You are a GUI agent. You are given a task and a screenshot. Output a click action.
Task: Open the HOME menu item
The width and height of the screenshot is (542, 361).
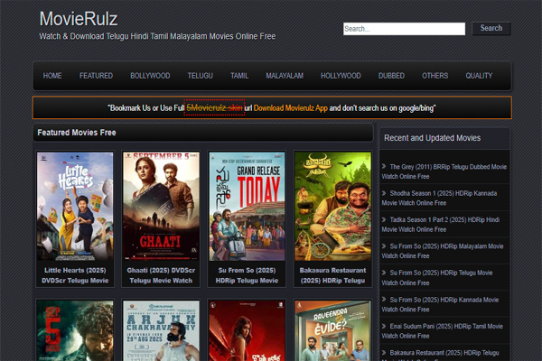[52, 76]
